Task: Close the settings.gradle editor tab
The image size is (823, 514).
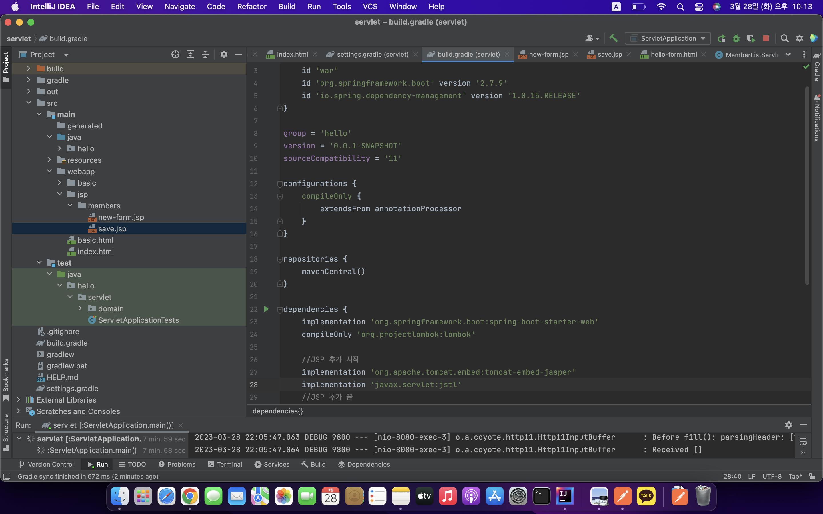Action: pyautogui.click(x=416, y=54)
